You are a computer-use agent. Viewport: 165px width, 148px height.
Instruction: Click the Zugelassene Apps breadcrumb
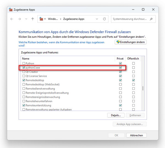point(74,19)
